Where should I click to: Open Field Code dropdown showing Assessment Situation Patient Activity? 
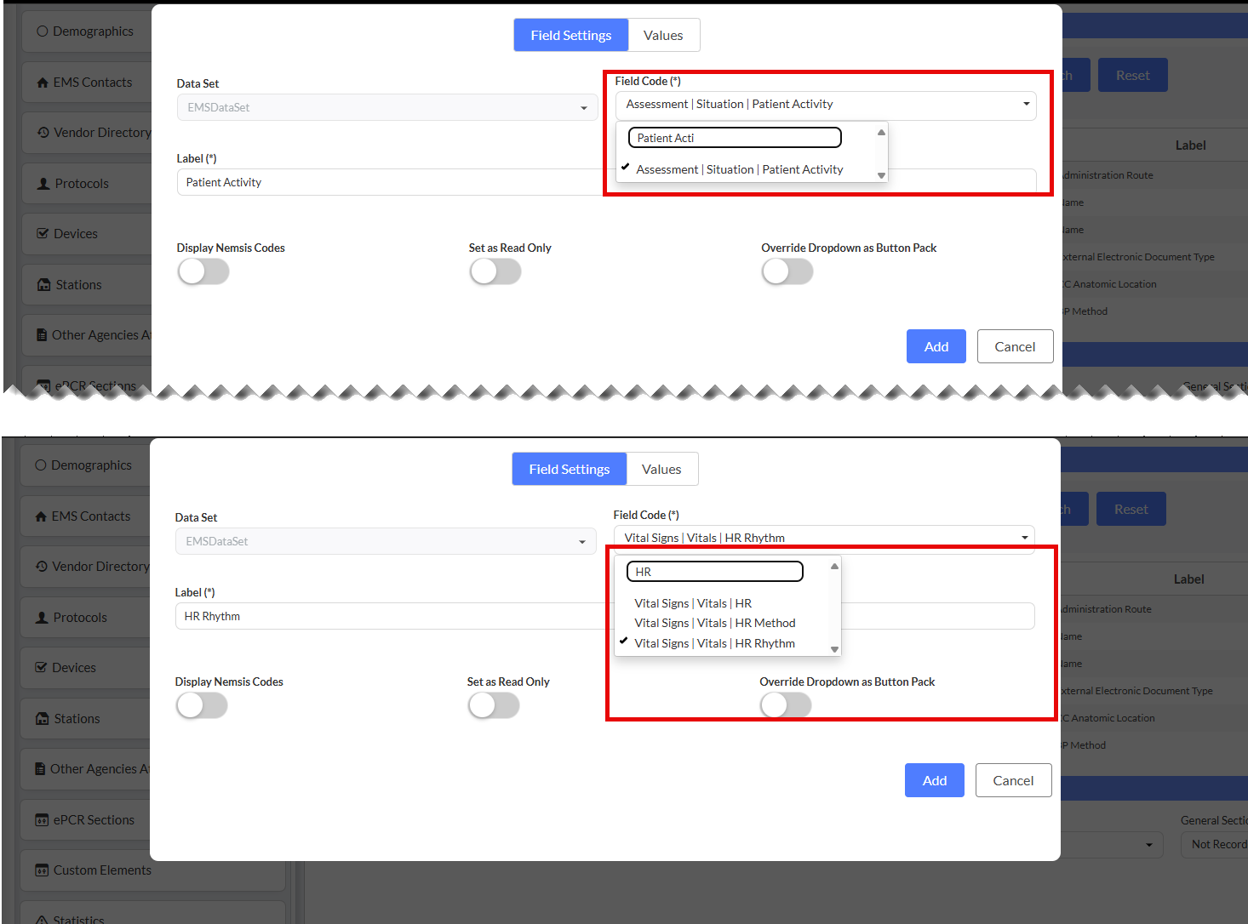826,105
